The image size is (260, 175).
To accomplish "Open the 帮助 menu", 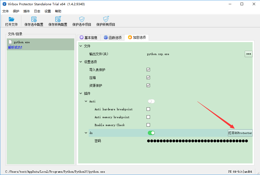I will coord(58,11).
